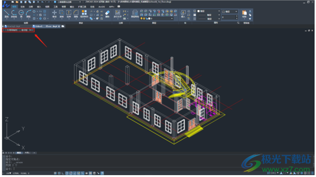Toggle the grid display in status bar
This screenshot has width=316, height=177.
point(55,173)
